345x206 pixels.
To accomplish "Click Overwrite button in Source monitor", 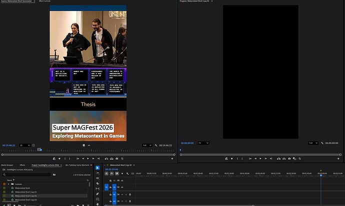I will pyautogui.click(x=112, y=159).
